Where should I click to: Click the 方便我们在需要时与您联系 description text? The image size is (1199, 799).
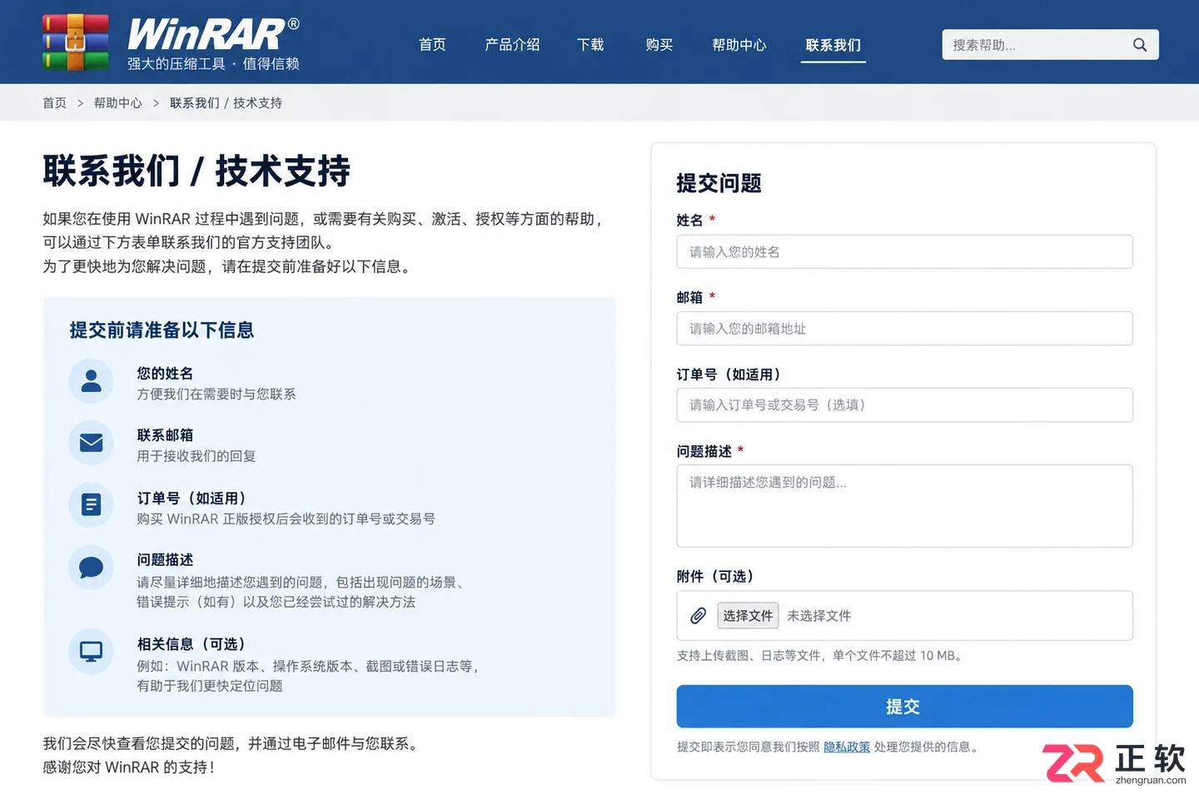pyautogui.click(x=216, y=395)
